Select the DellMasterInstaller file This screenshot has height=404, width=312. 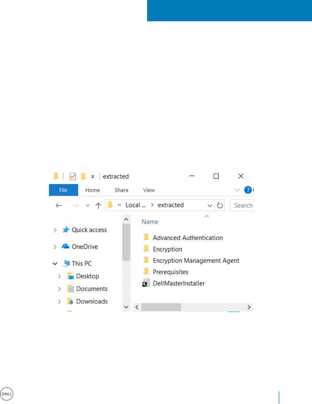(x=179, y=283)
